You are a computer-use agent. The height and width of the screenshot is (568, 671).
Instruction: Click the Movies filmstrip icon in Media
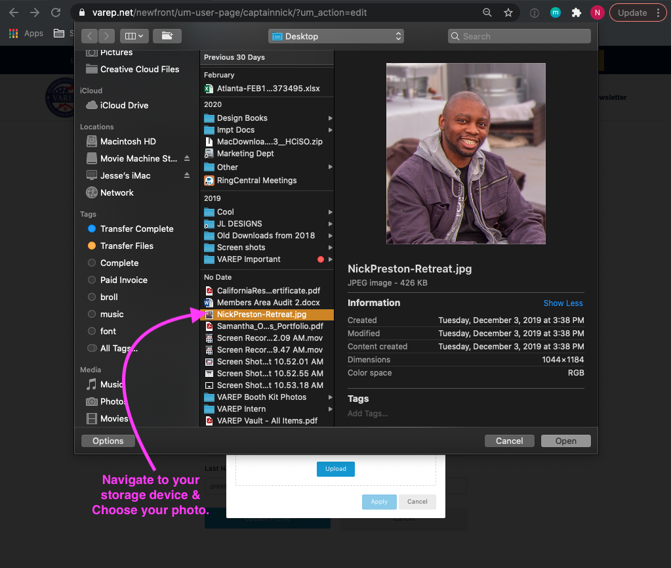coord(92,418)
